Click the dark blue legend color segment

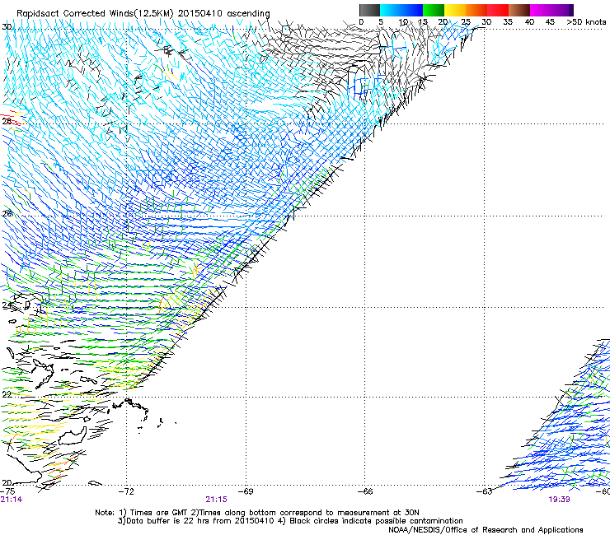tap(412, 10)
